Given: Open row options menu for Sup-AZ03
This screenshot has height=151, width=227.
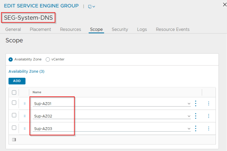Looking at the screenshot, I should 209,128.
